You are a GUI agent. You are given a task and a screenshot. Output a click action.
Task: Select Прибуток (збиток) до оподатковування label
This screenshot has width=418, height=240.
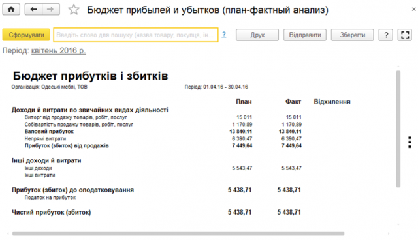click(x=72, y=190)
